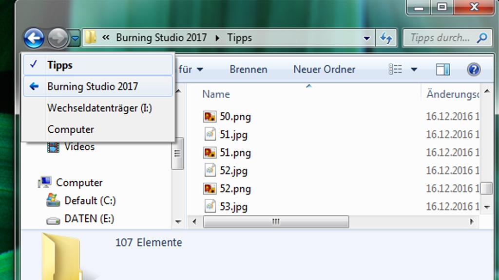Click Tipps breadcrumb in the address bar
This screenshot has height=280, width=499.
239,38
